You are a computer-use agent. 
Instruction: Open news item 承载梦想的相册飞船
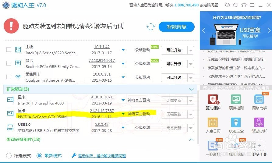tap(236, 68)
